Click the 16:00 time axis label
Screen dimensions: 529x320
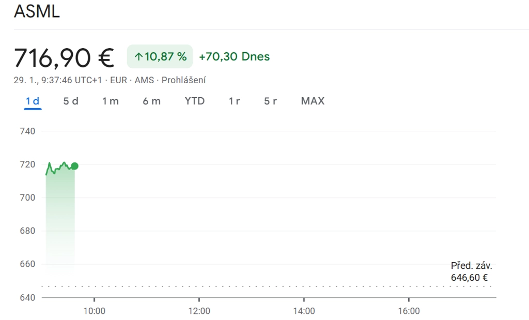click(408, 311)
